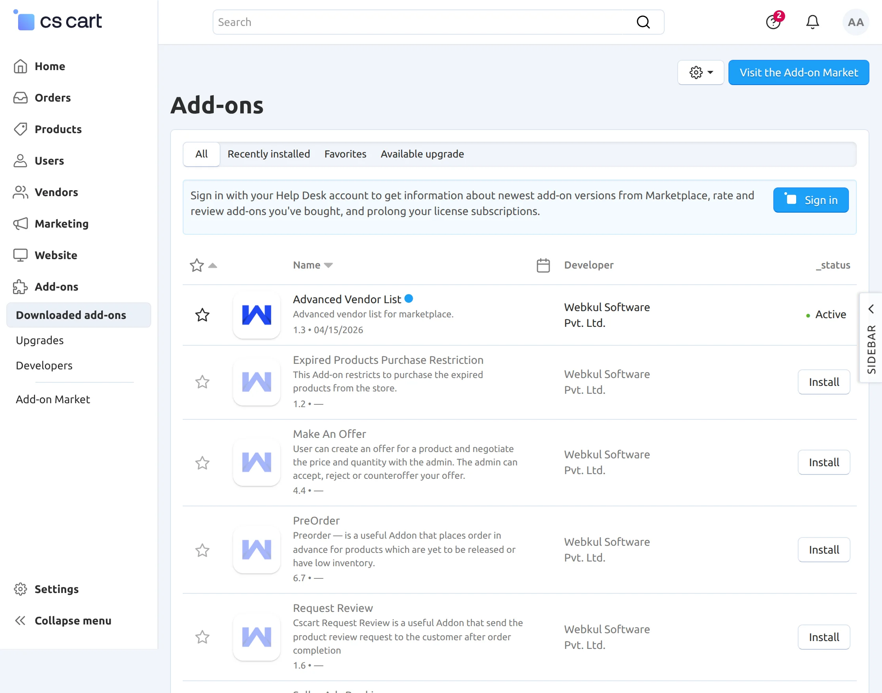Sort by favorites star column header
Screen dimensions: 882x693
click(x=203, y=265)
